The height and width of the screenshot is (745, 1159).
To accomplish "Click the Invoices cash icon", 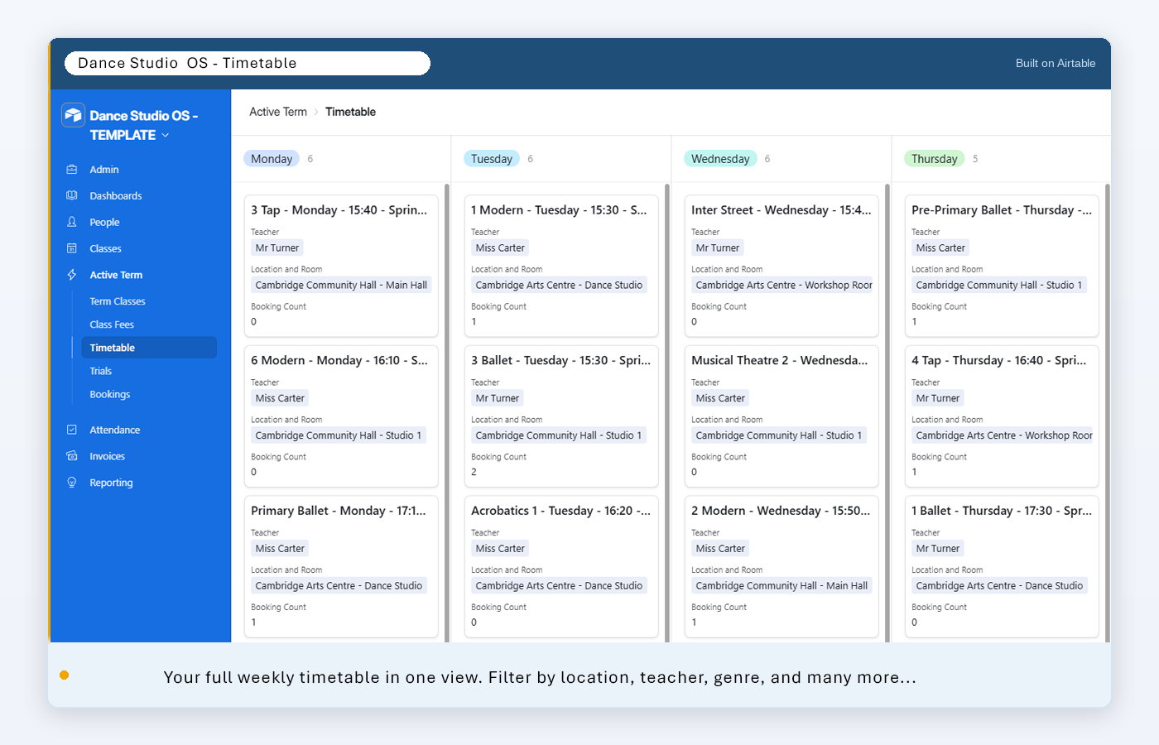I will click(x=72, y=456).
